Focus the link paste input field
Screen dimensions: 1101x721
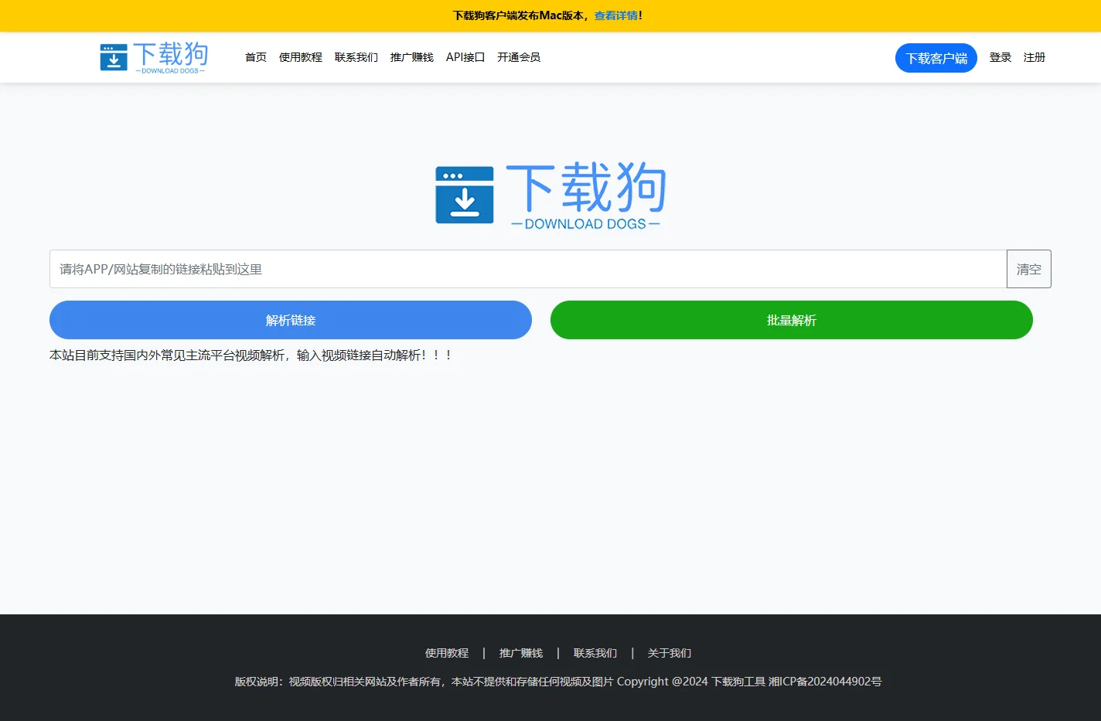click(528, 269)
